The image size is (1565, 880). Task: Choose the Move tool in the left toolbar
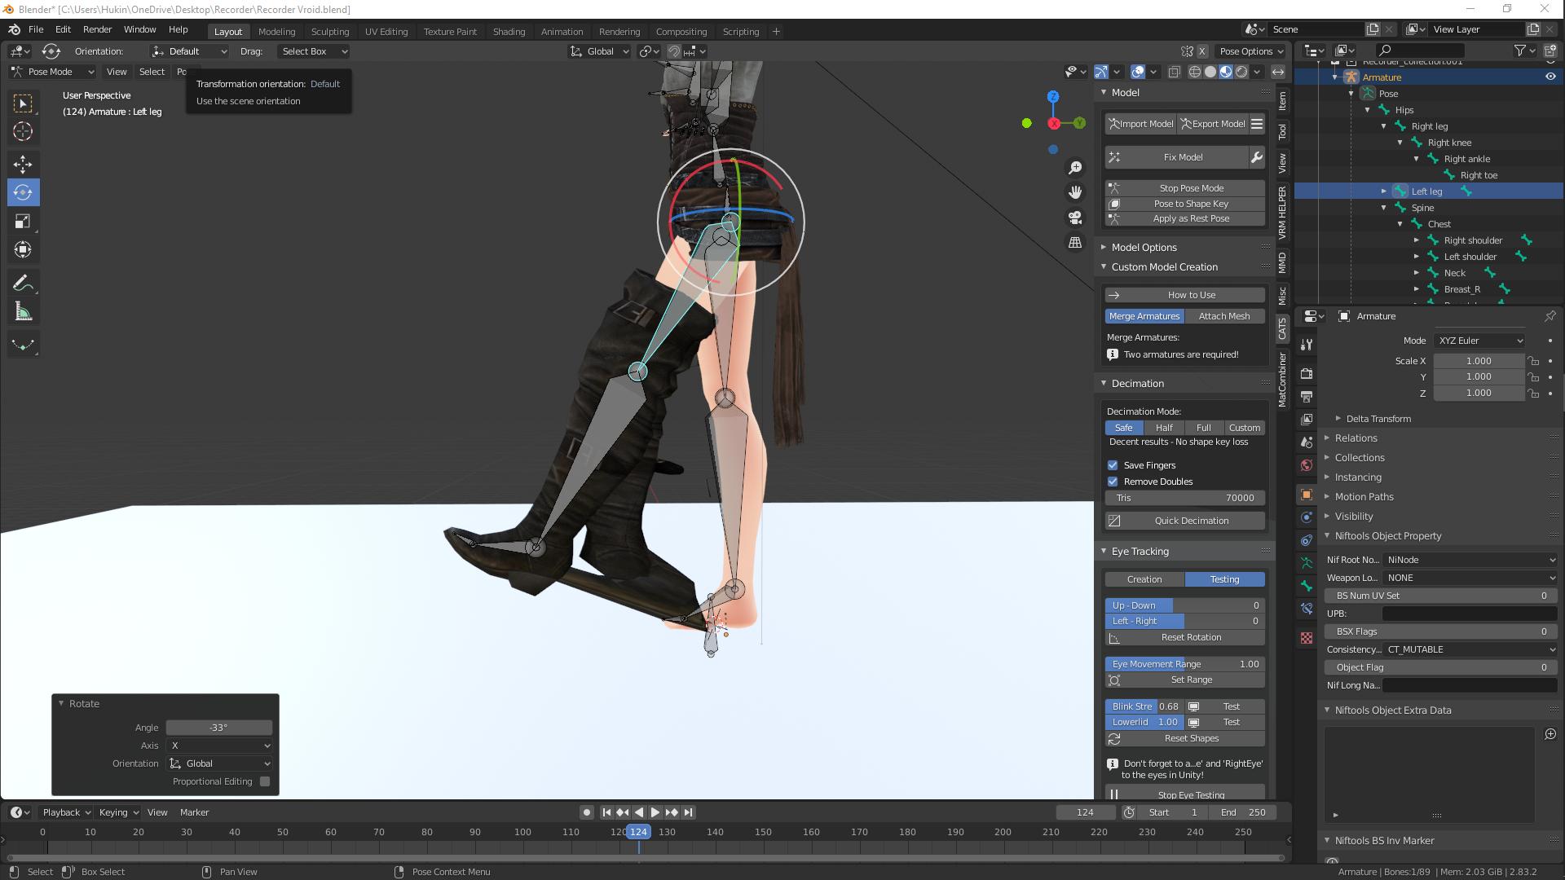pos(23,165)
